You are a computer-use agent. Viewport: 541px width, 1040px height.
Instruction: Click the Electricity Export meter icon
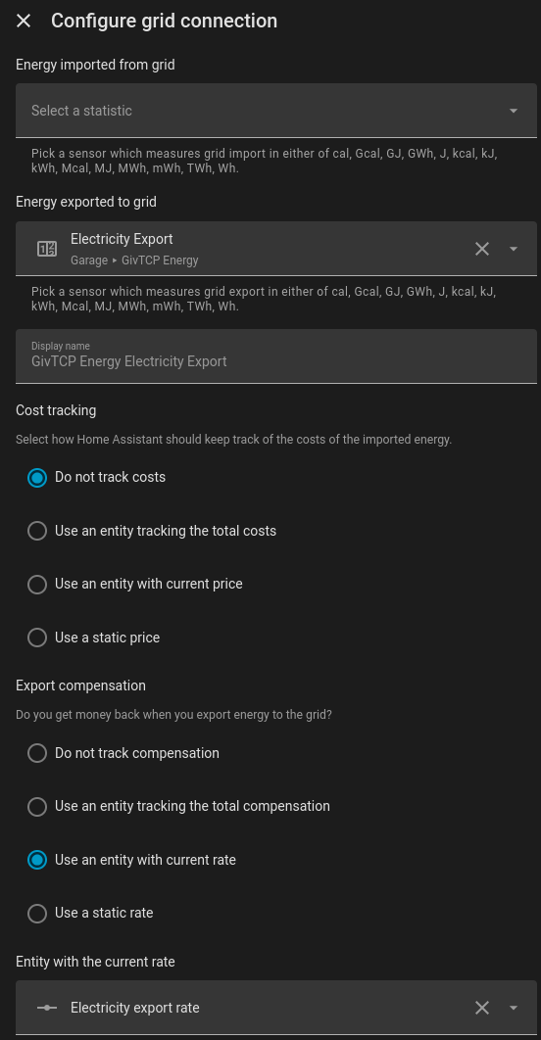pyautogui.click(x=46, y=249)
